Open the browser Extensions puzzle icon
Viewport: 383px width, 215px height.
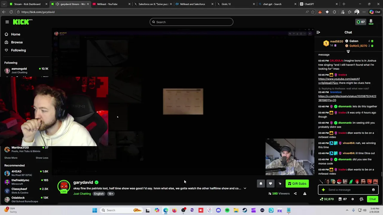(x=334, y=12)
